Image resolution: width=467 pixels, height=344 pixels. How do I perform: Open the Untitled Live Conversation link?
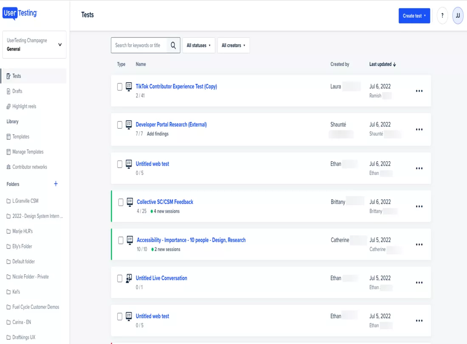161,278
